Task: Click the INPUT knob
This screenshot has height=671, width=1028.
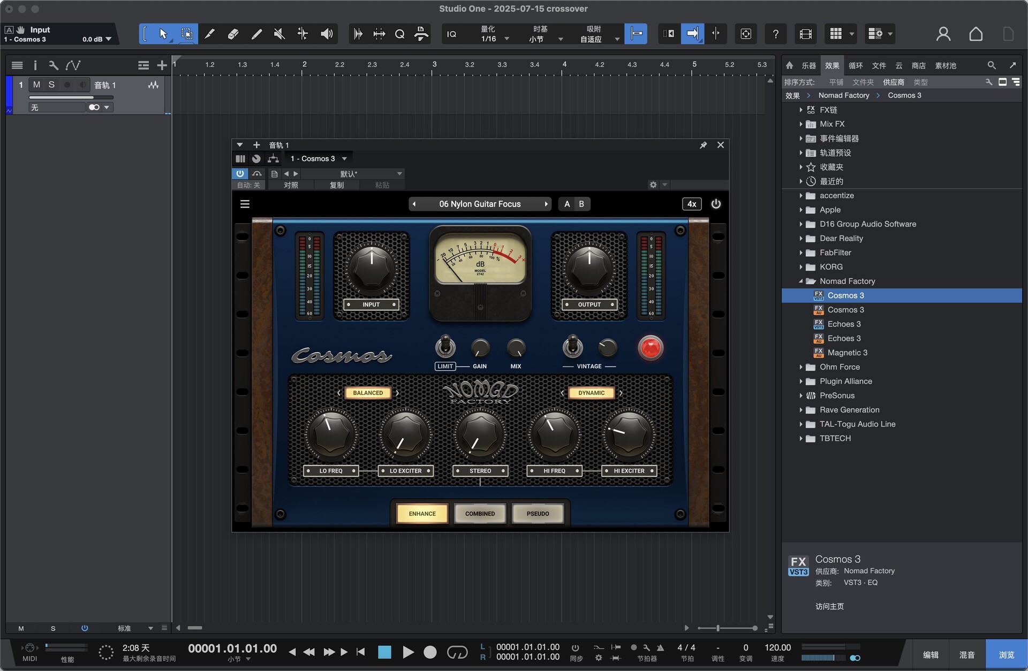Action: (371, 268)
